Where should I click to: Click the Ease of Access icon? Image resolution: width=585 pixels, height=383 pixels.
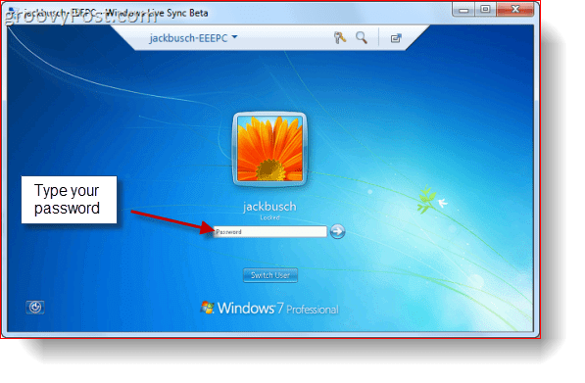[x=35, y=308]
